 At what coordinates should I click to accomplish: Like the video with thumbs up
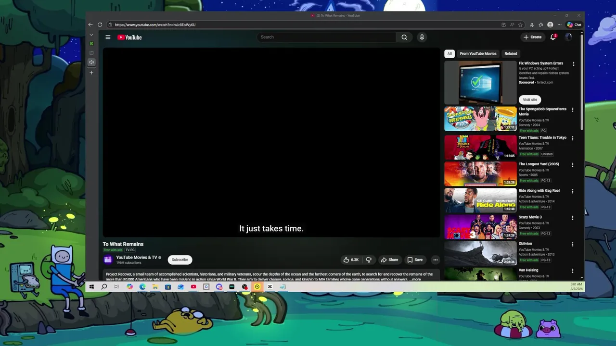tap(351, 259)
